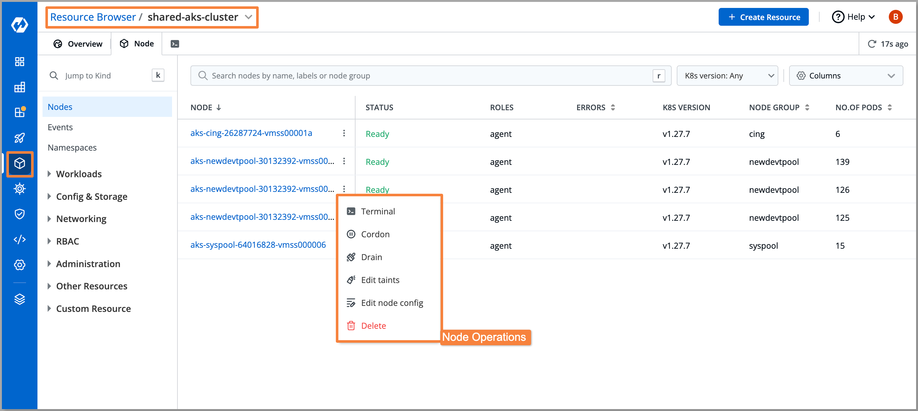
Task: Open the cluster terminal tab icon
Action: (x=174, y=44)
